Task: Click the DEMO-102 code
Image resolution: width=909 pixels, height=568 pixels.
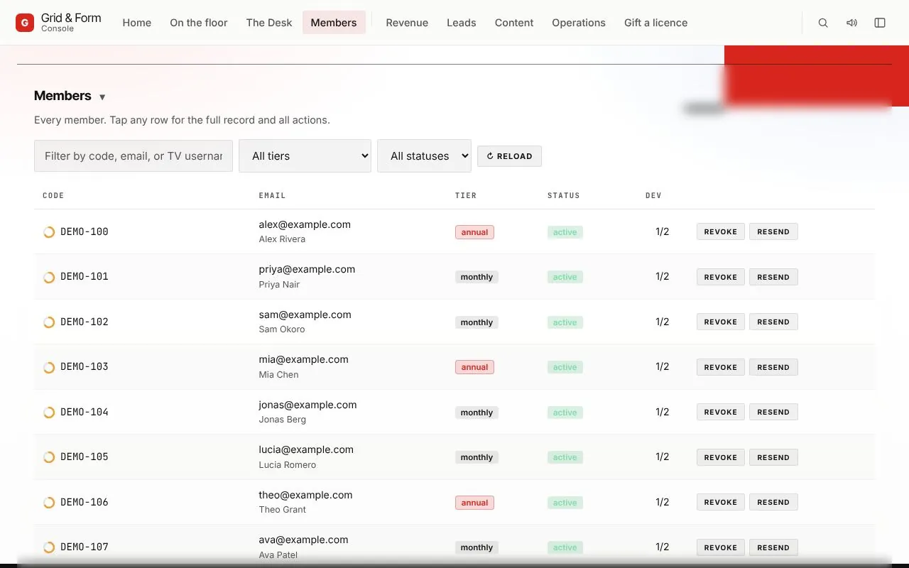Action: pyautogui.click(x=85, y=322)
